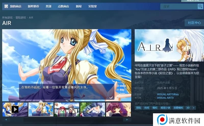Click the 所有游戏 breadcrumb link
This screenshot has height=126, width=204.
tap(7, 17)
